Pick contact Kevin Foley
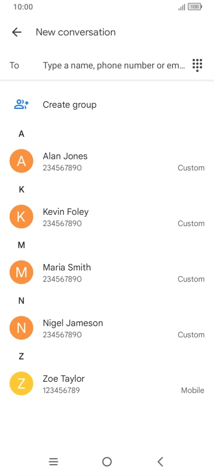 point(107,217)
